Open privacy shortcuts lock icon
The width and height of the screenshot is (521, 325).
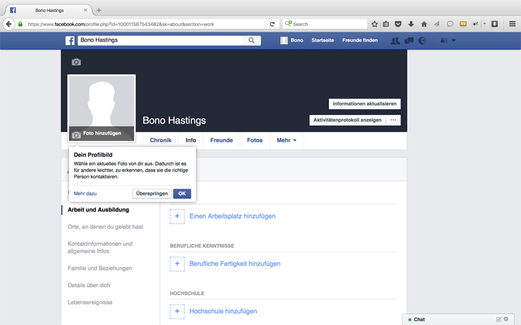point(444,40)
